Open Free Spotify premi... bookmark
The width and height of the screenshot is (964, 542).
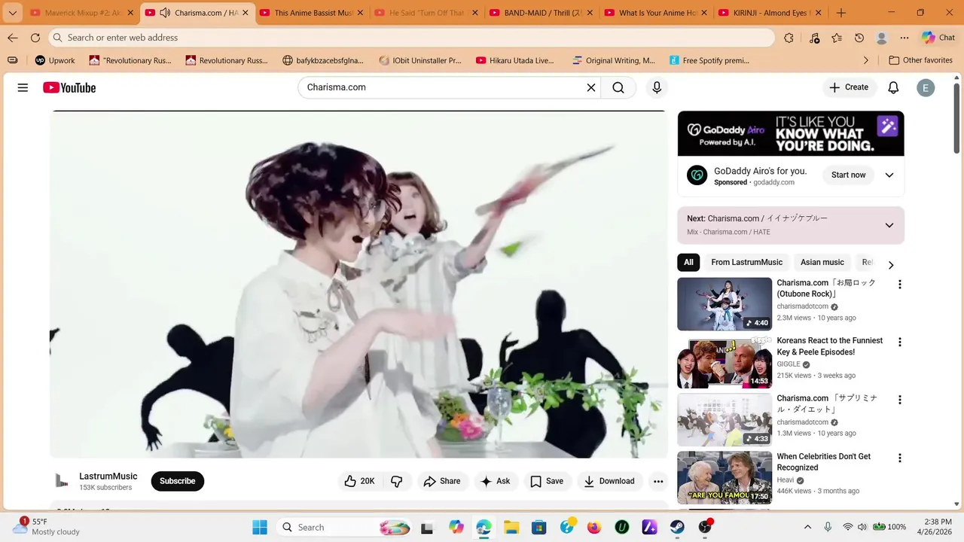tap(709, 60)
